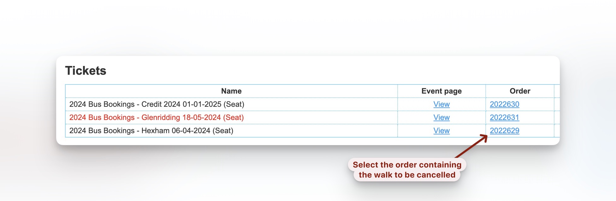Click the Name column header
Viewport: 616px width, 201px height.
pos(231,91)
